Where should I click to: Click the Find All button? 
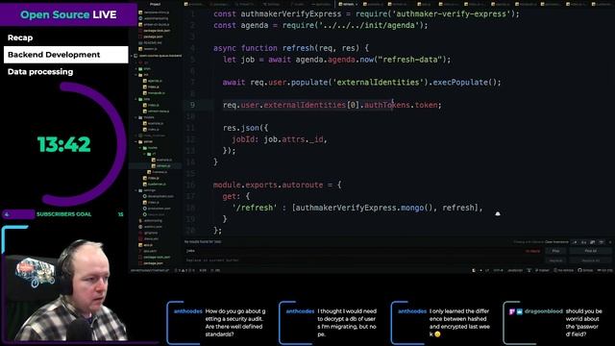pos(590,251)
